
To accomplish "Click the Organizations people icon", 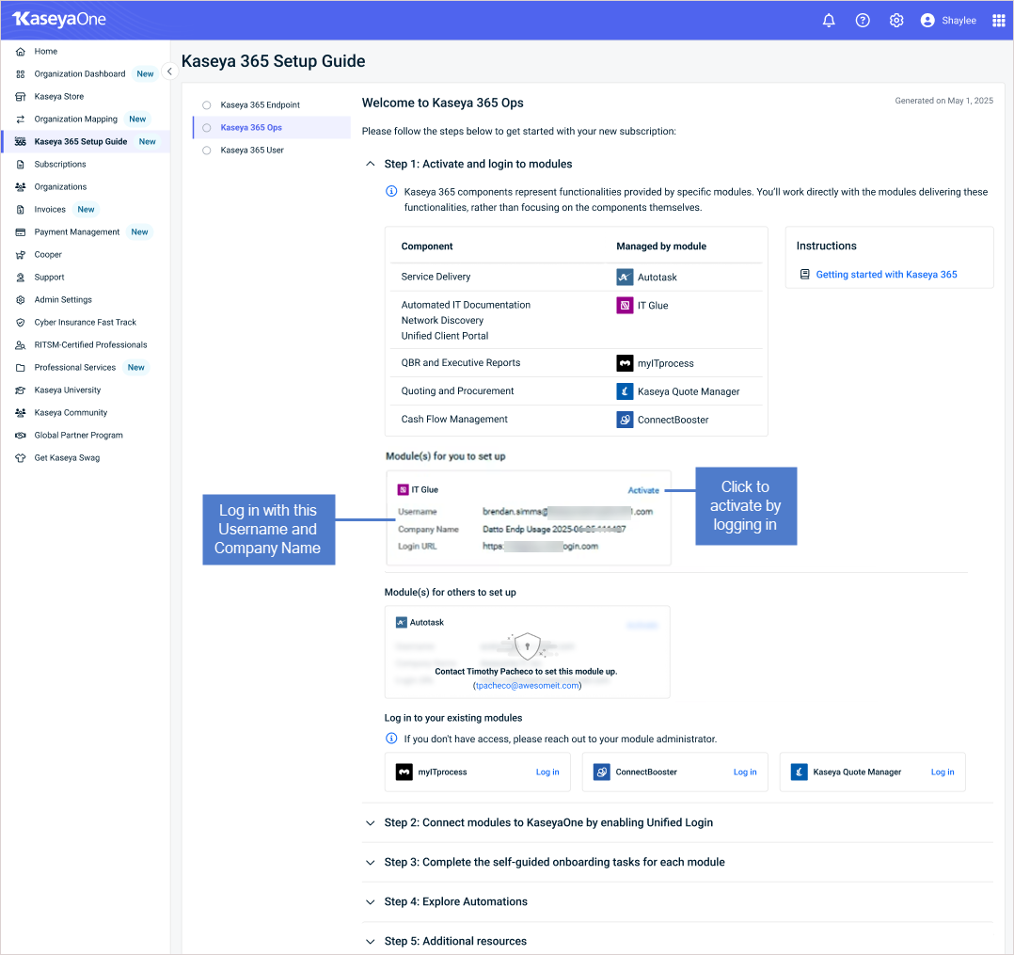I will (x=20, y=187).
